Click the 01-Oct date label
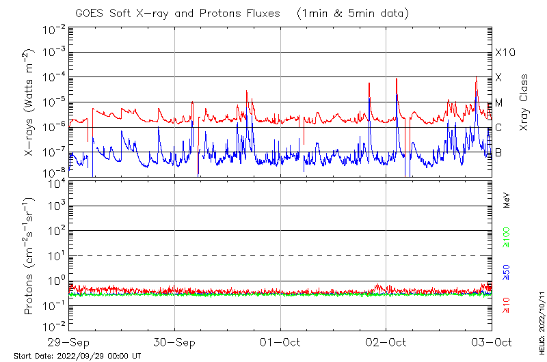 tap(280, 343)
